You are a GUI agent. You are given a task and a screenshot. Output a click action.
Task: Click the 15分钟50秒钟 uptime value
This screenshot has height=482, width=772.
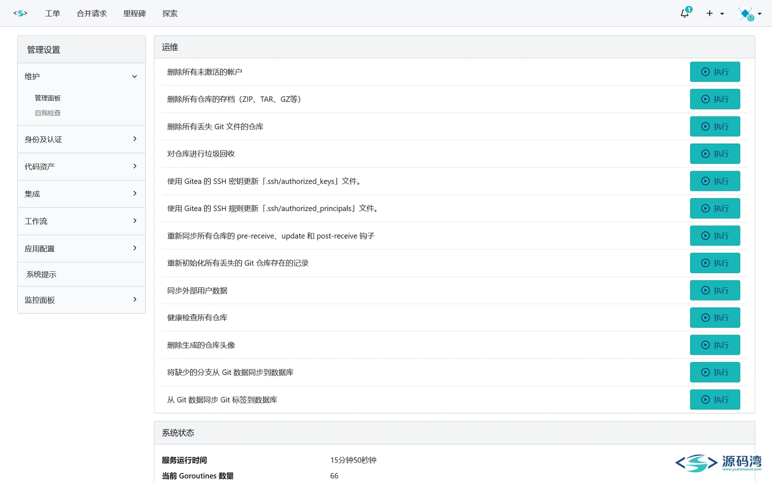[353, 460]
